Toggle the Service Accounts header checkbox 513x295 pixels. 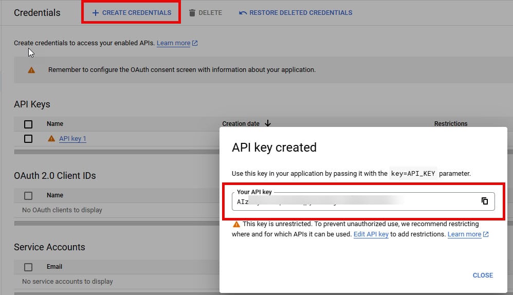coord(28,267)
